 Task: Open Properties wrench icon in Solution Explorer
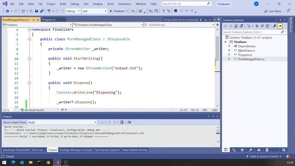(275, 26)
